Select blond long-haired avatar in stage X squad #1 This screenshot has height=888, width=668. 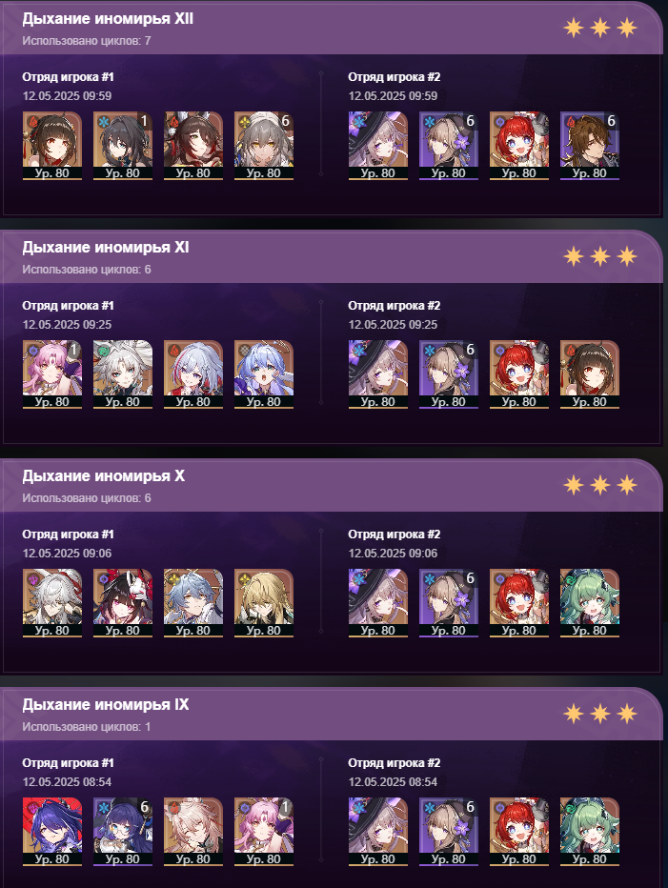pyautogui.click(x=263, y=603)
